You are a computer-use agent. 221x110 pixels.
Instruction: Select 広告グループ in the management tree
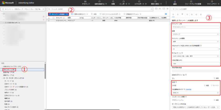[8, 72]
